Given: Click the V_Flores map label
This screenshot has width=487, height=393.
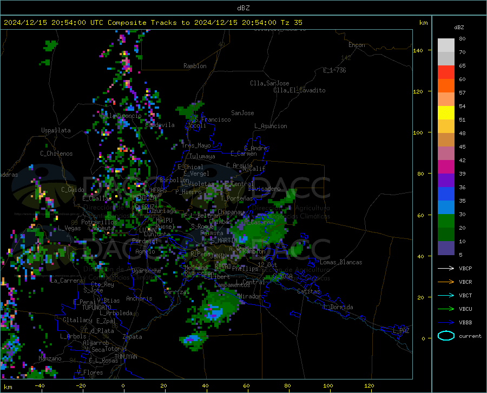Looking at the screenshot, I should point(90,372).
